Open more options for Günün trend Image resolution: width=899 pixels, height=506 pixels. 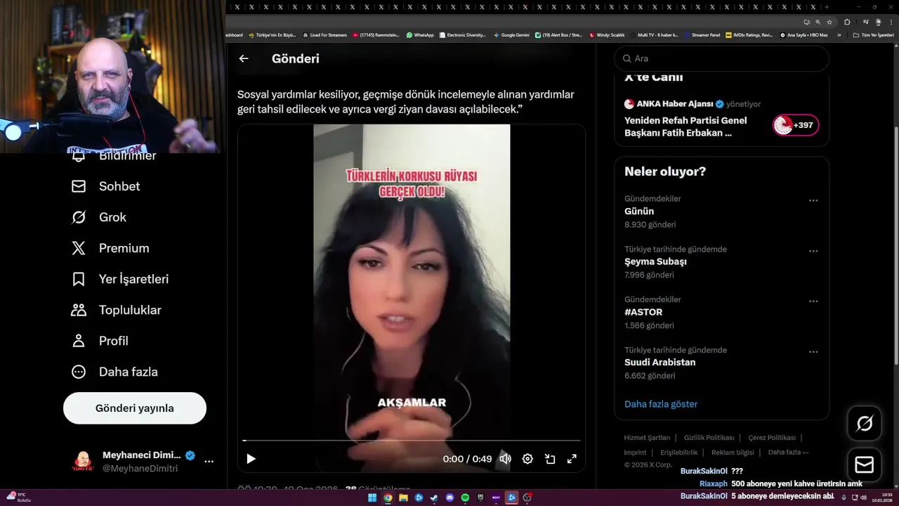(813, 200)
